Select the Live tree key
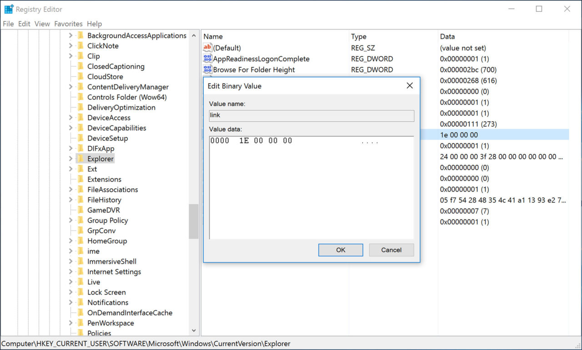 pyautogui.click(x=94, y=282)
